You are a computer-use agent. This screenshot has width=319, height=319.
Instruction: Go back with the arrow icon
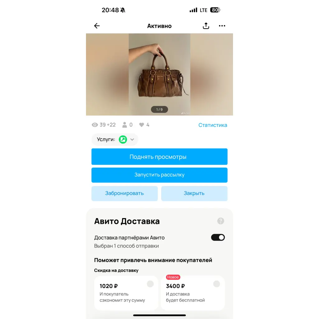click(x=97, y=26)
